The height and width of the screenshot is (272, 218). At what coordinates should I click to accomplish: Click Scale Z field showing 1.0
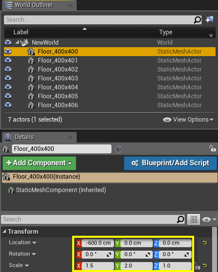(x=175, y=266)
